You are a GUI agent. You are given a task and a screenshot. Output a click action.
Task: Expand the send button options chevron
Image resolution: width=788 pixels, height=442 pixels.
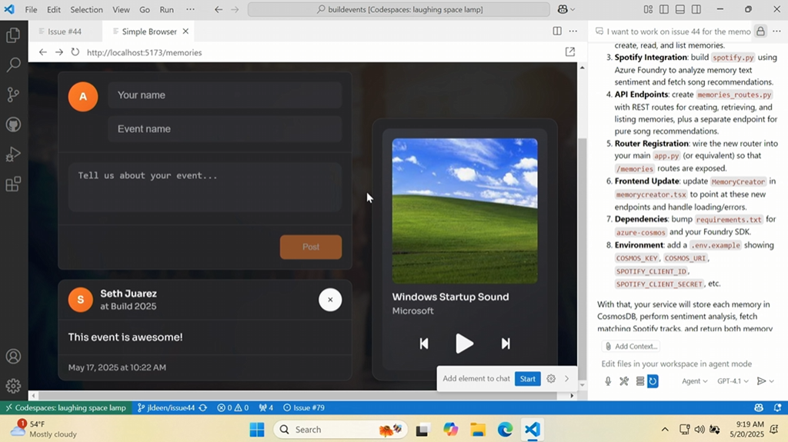pyautogui.click(x=772, y=381)
